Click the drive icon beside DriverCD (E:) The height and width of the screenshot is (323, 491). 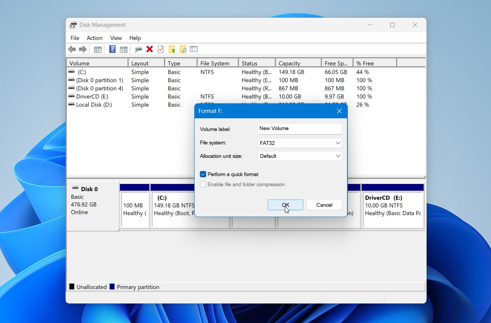coord(71,96)
